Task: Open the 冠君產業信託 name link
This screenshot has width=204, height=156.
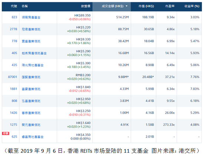Action: [31, 29]
